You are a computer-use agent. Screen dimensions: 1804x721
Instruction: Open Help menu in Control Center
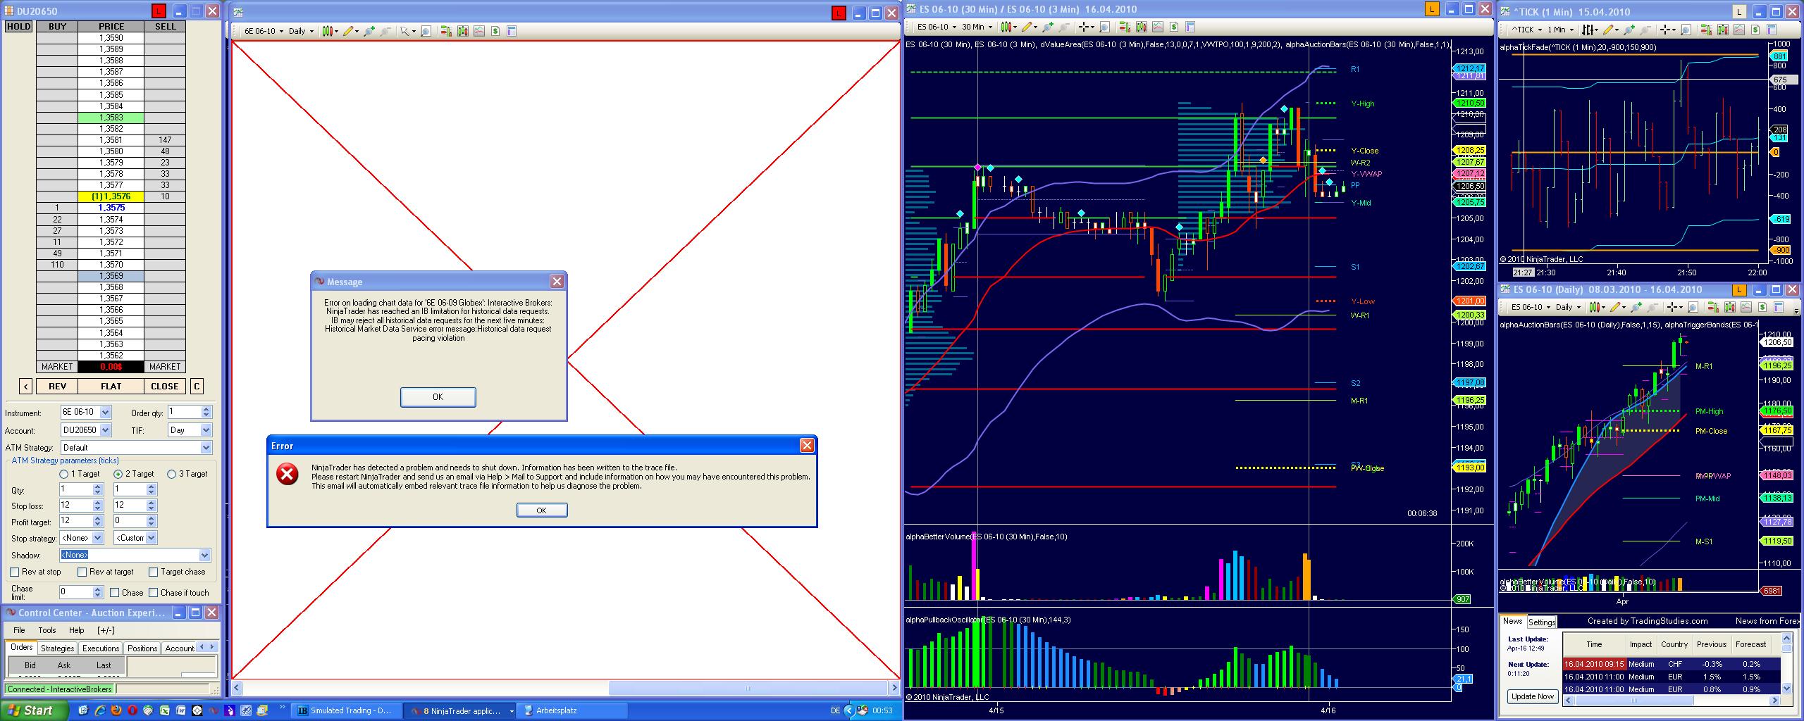[76, 630]
